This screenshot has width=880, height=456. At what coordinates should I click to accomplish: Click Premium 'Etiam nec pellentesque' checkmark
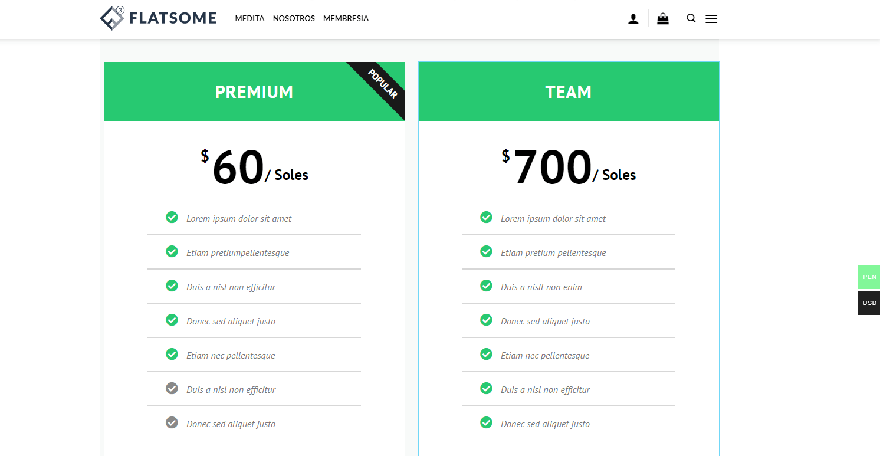172,354
